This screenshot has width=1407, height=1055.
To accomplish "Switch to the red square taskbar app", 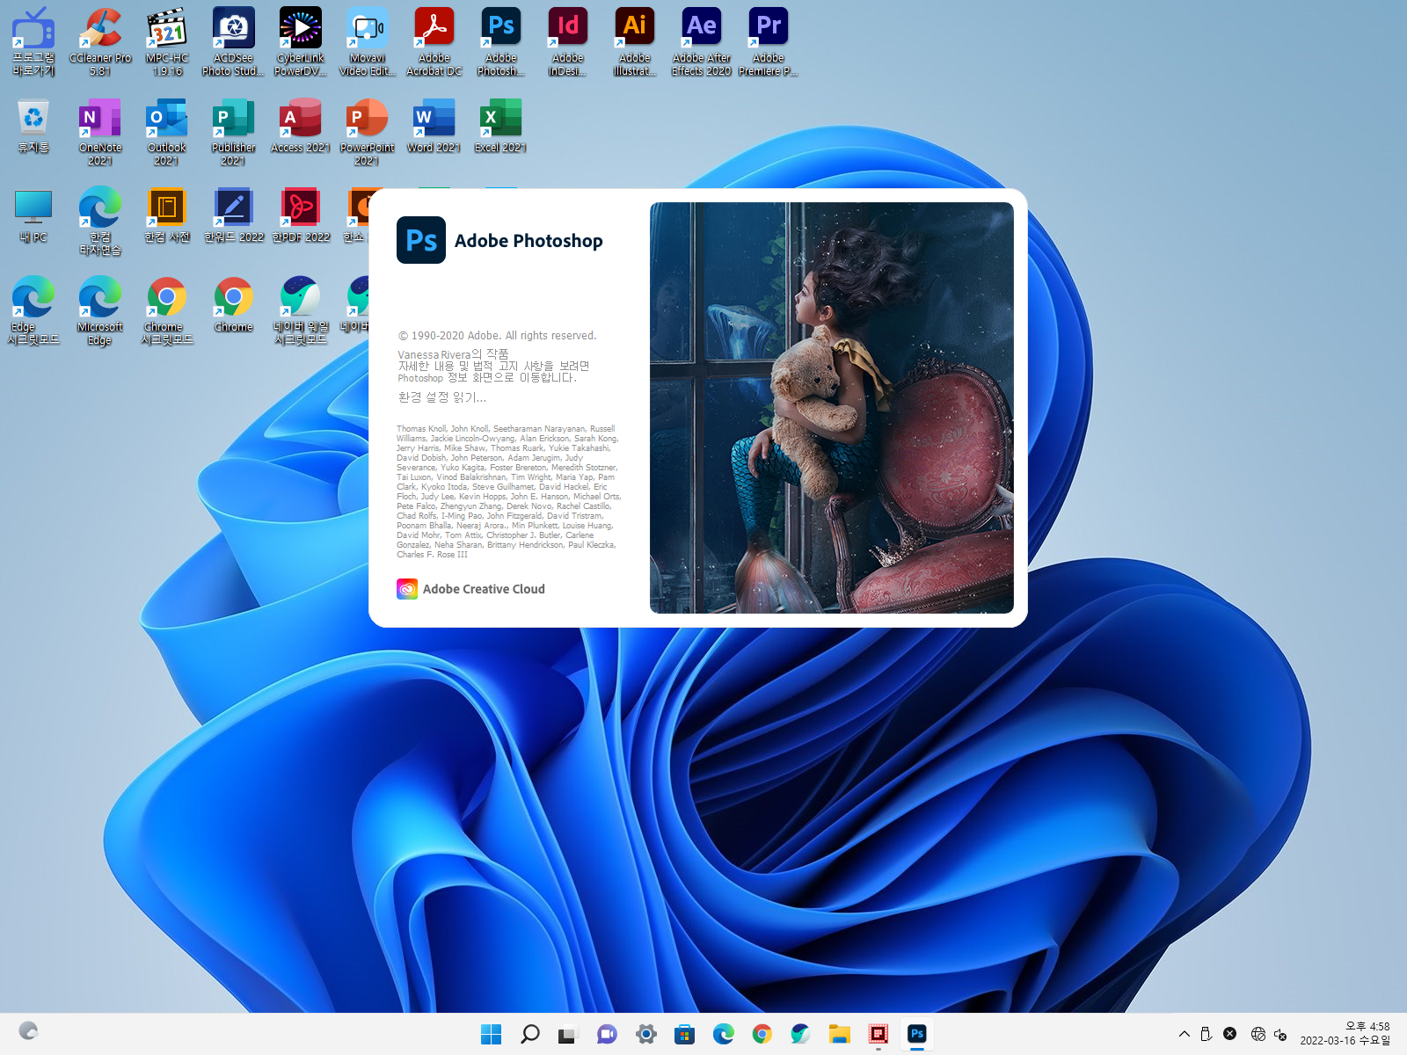I will pyautogui.click(x=878, y=1034).
